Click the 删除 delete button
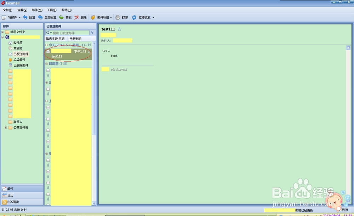 click(x=80, y=17)
